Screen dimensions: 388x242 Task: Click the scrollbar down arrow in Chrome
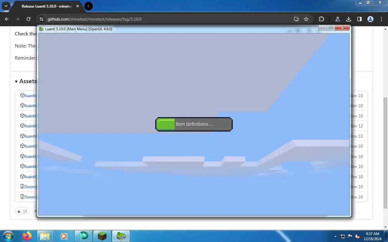(x=385, y=227)
